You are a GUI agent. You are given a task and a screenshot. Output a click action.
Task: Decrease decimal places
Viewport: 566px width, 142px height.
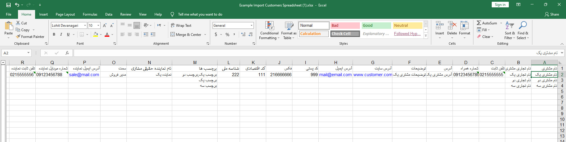(250, 34)
